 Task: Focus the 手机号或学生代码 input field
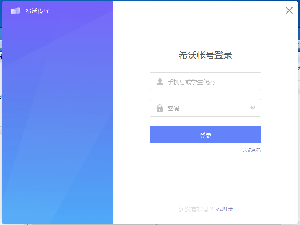click(x=206, y=81)
